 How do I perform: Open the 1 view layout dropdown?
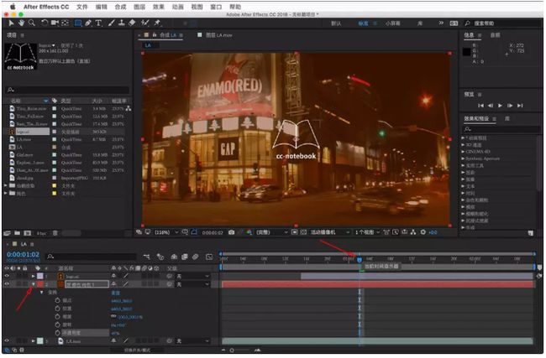tap(367, 232)
